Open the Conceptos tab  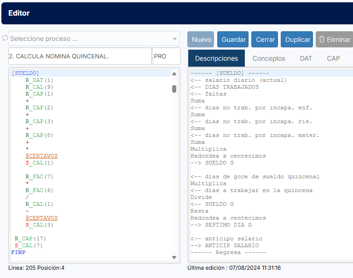point(269,58)
